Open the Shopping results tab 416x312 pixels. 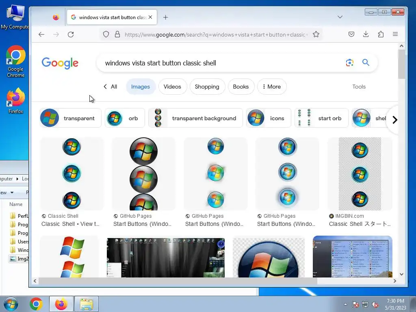(207, 87)
